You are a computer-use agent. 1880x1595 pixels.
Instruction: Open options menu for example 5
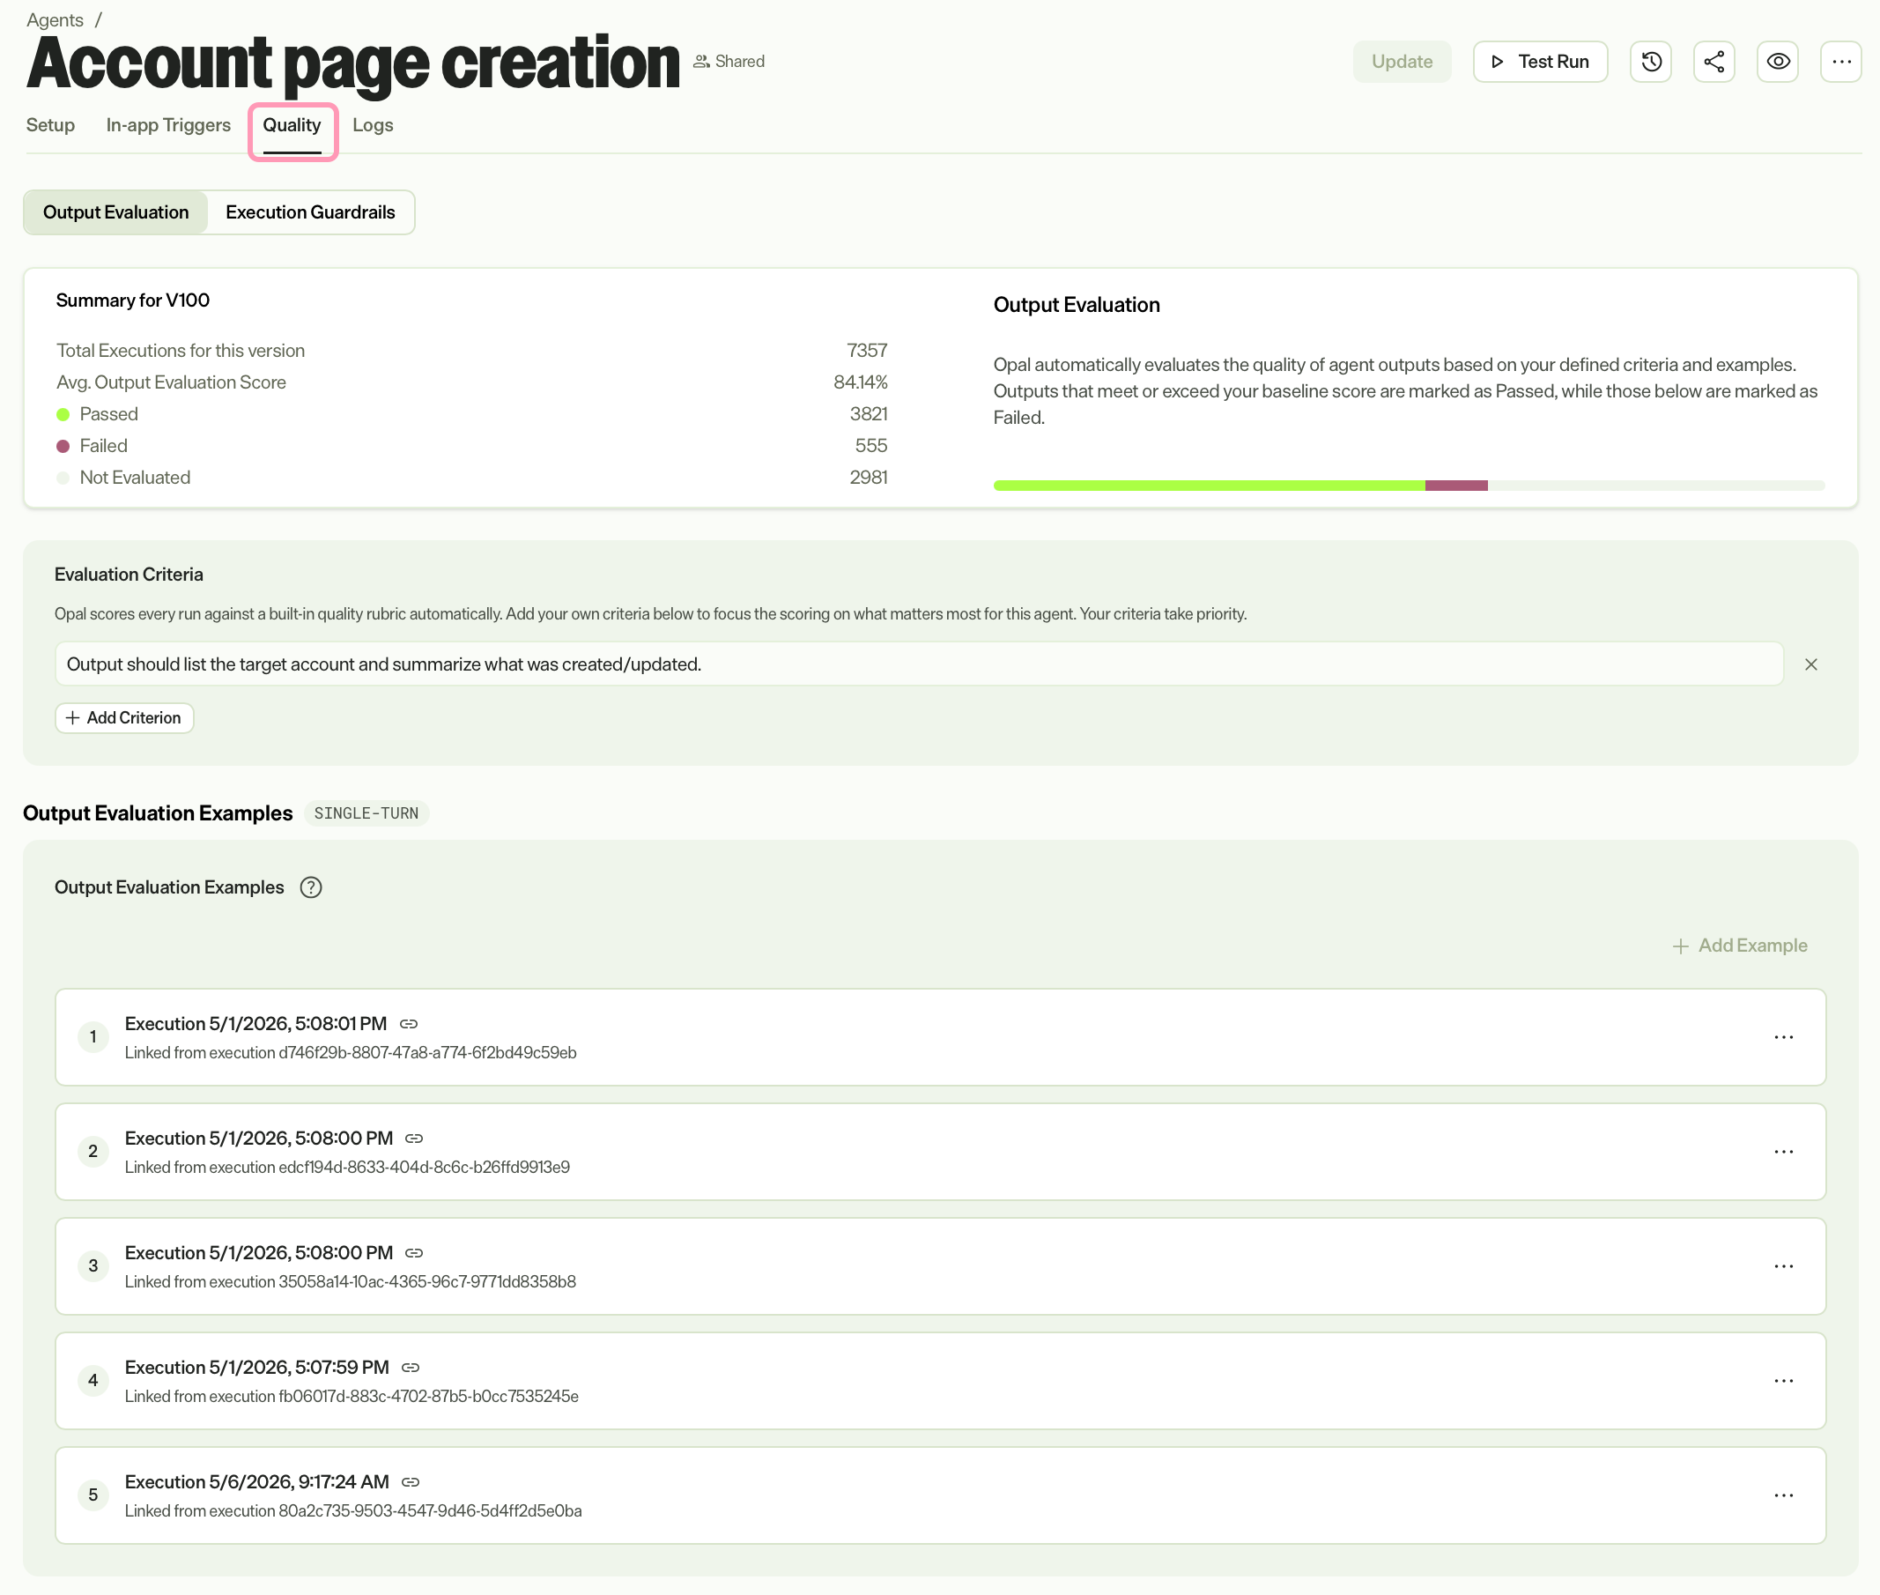click(1783, 1495)
